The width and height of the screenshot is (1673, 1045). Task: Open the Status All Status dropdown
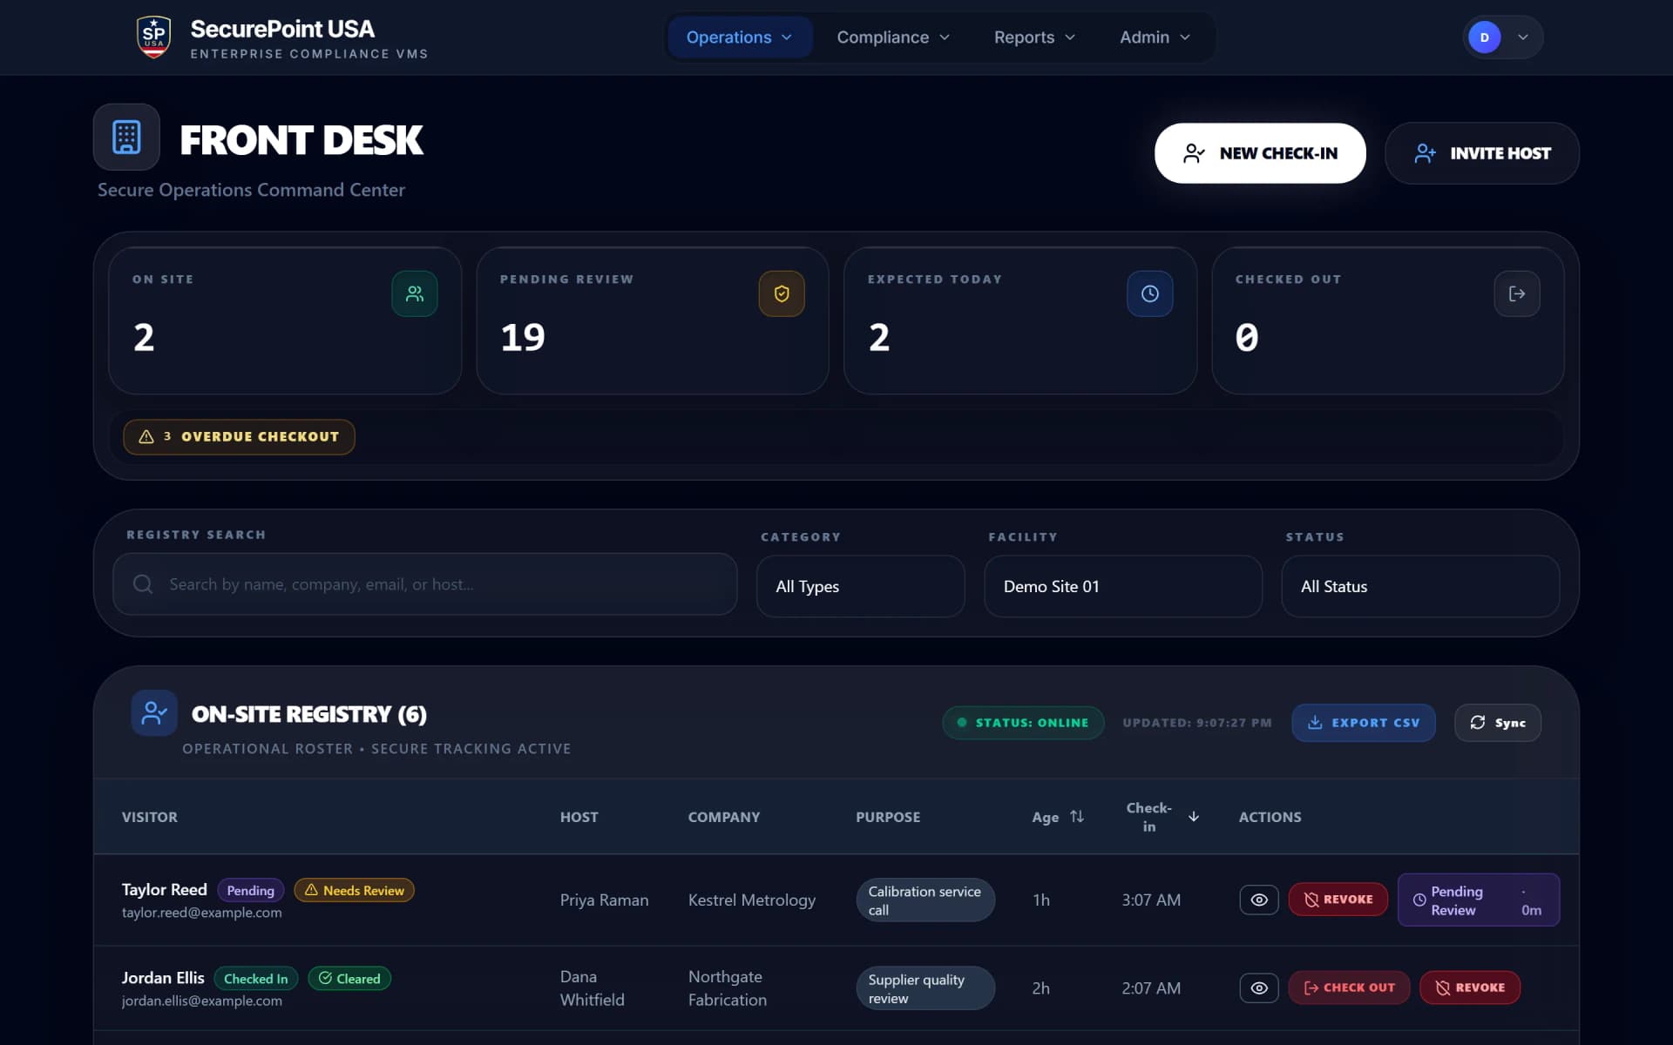click(1420, 586)
